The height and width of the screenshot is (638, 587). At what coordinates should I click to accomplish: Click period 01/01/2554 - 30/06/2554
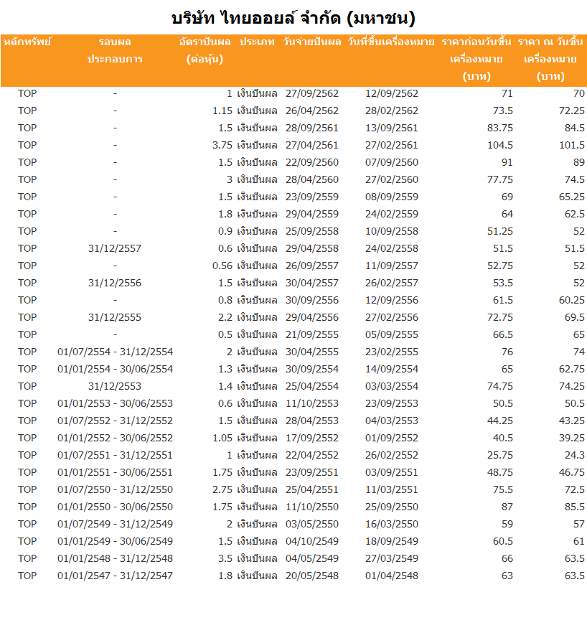[115, 369]
